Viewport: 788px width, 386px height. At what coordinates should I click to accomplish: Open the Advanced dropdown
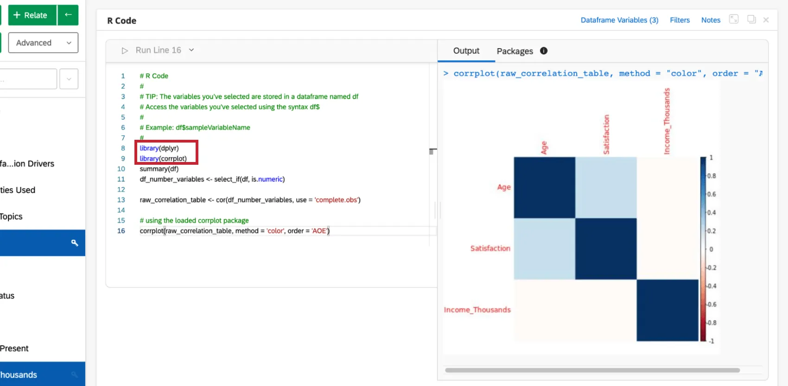(43, 43)
